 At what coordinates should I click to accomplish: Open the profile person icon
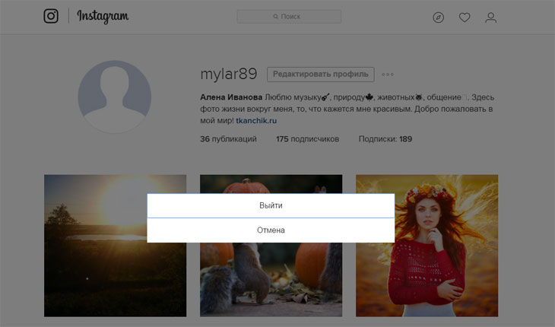(490, 17)
